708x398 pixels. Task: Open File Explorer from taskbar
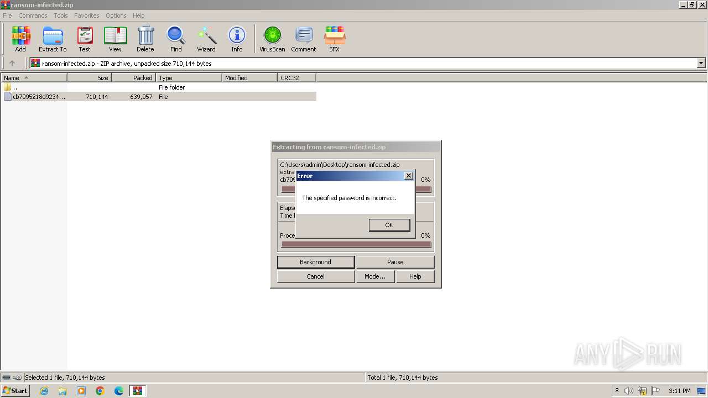[63, 391]
